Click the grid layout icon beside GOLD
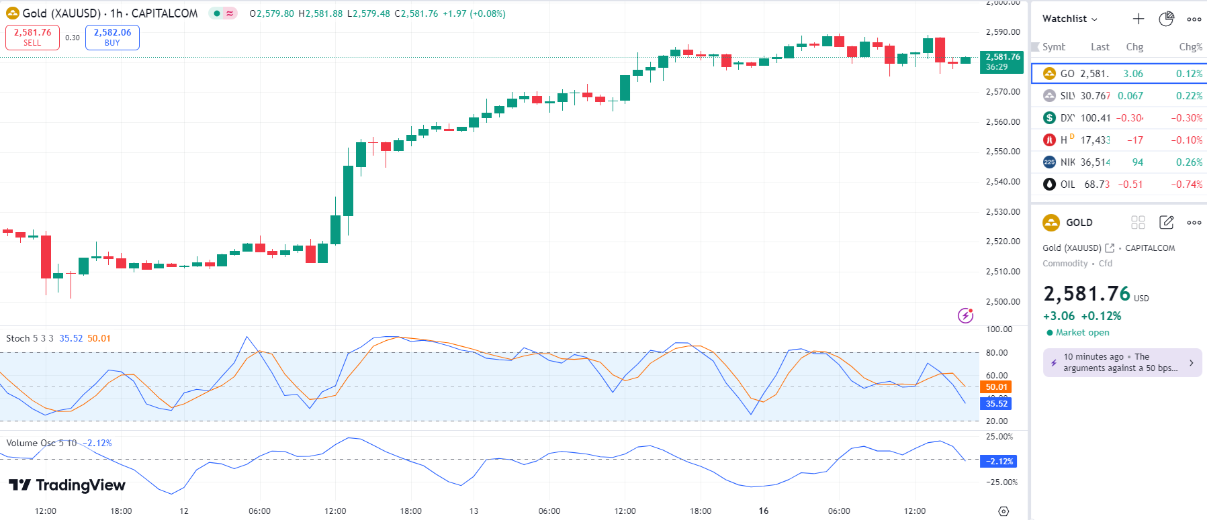The image size is (1207, 520). coord(1138,222)
